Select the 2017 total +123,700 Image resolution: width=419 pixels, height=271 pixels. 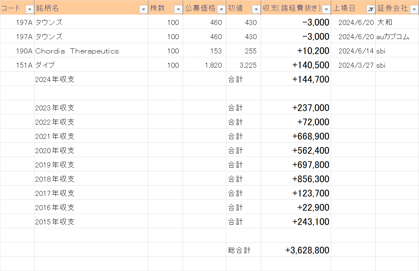(x=296, y=193)
